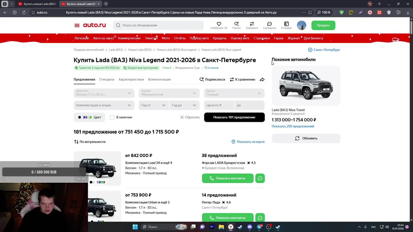Screen dimensions: 413x232
Task: Click Цена от price input field
Action: click(219, 105)
